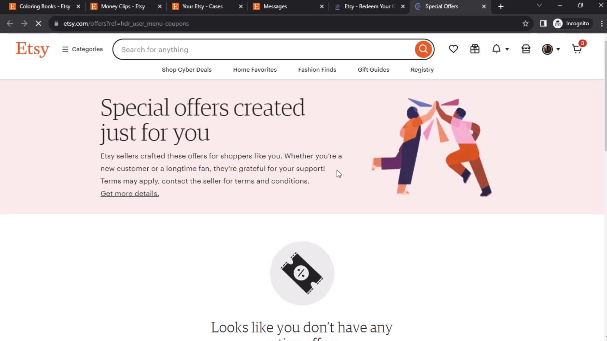607x341 pixels.
Task: Click Get more details link
Action: tap(130, 193)
